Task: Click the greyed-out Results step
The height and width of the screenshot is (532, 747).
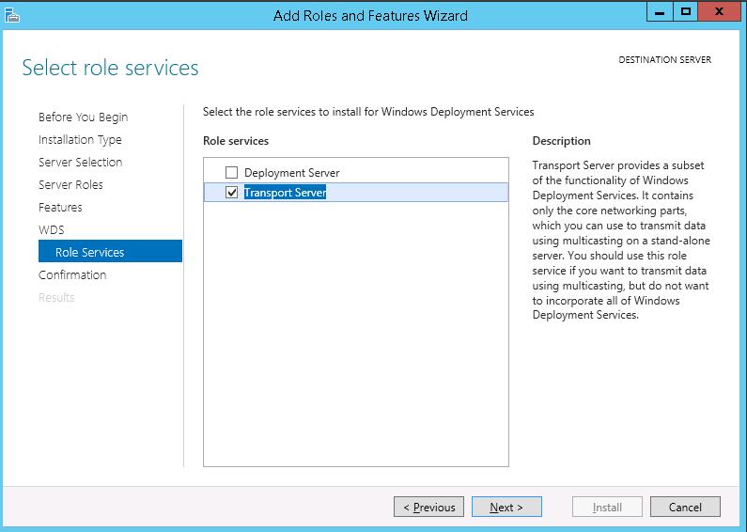Action: (56, 297)
